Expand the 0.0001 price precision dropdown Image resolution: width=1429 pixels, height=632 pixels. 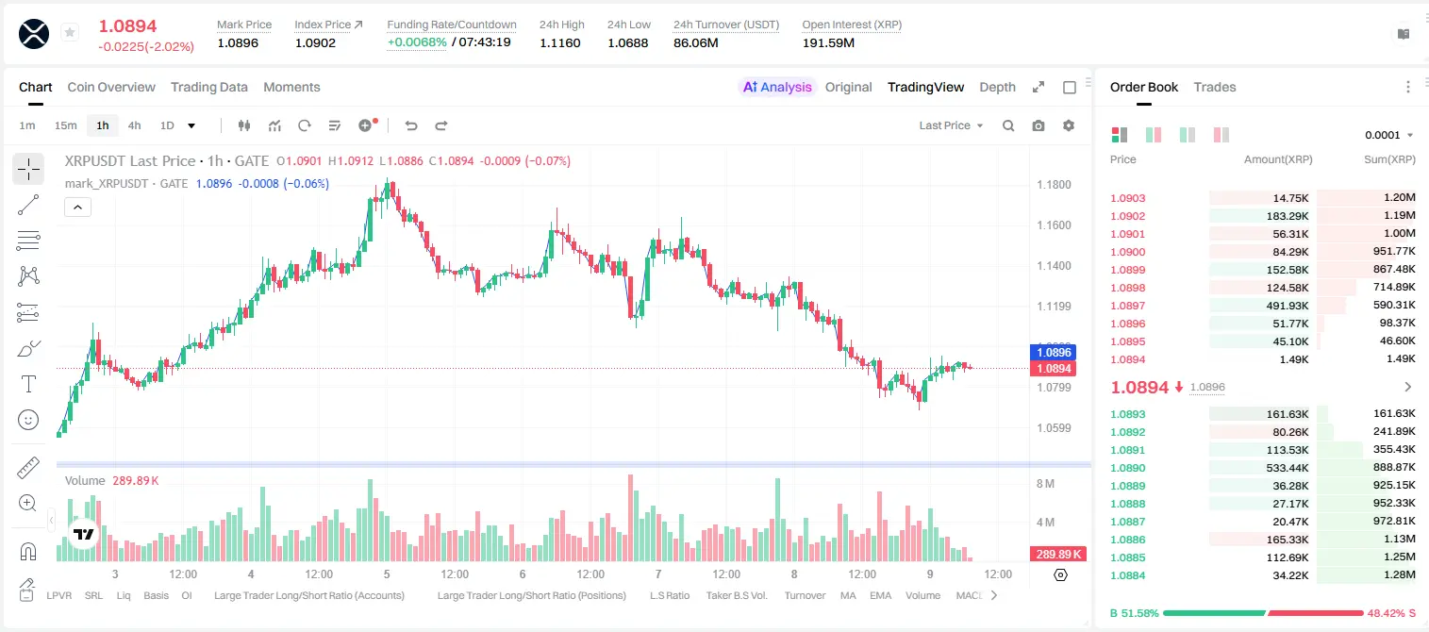point(1388,135)
